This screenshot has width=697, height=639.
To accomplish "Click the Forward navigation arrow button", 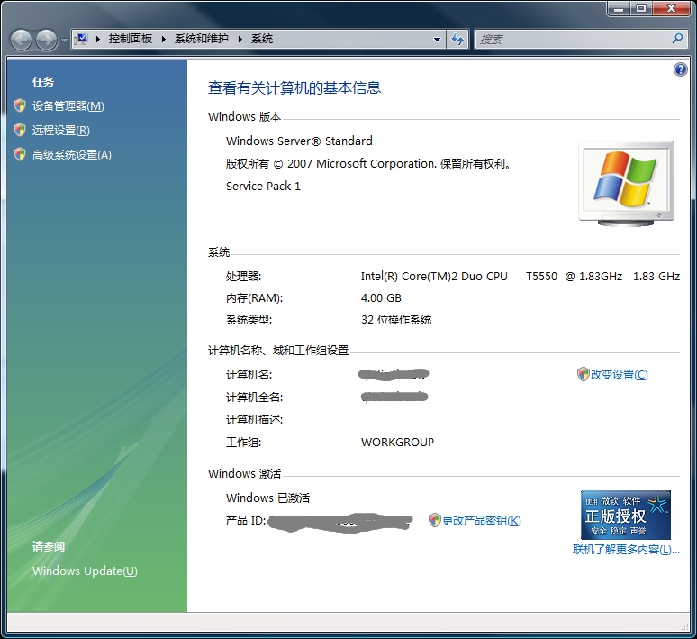I will [x=46, y=40].
